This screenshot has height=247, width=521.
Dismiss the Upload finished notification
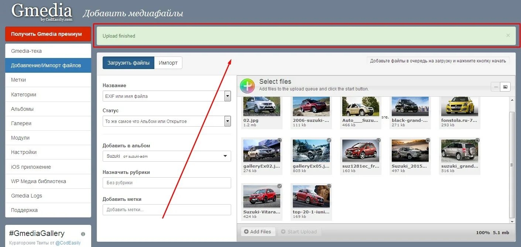pos(508,35)
